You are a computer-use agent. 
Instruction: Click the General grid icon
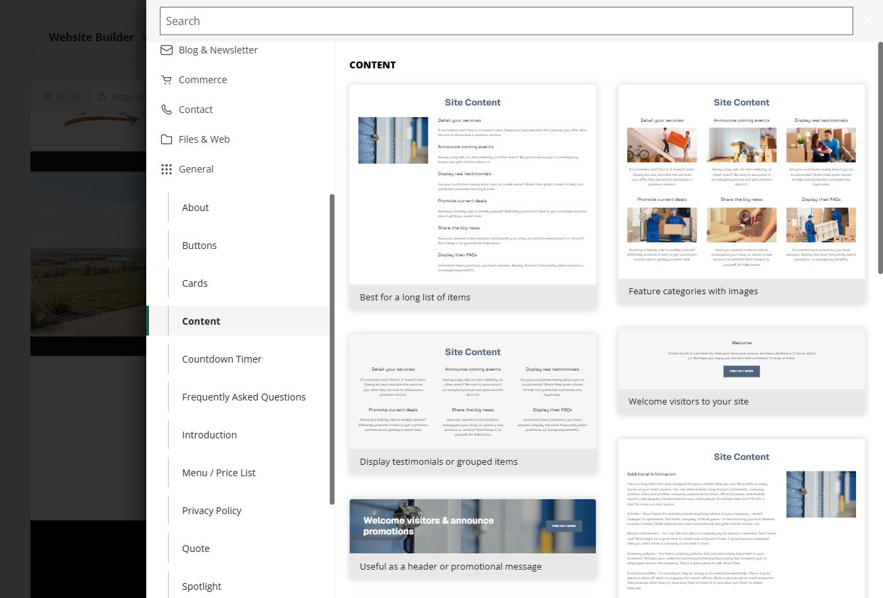tap(166, 169)
